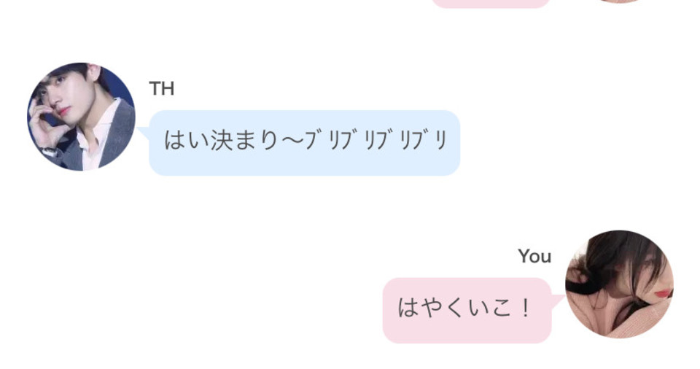Tap the cut-off pink bubble at top
The width and height of the screenshot is (700, 369).
pos(491,4)
